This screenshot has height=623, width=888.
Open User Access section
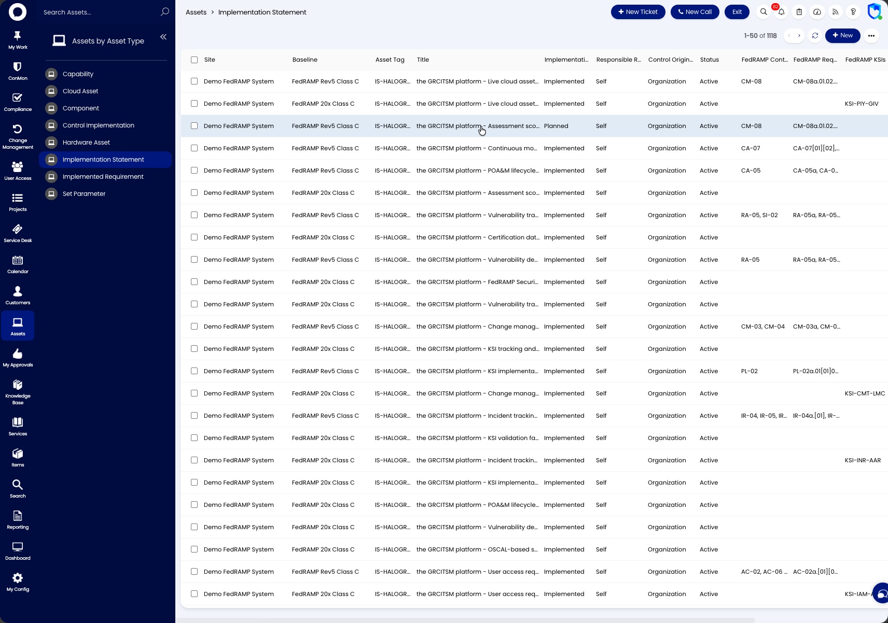pos(18,171)
